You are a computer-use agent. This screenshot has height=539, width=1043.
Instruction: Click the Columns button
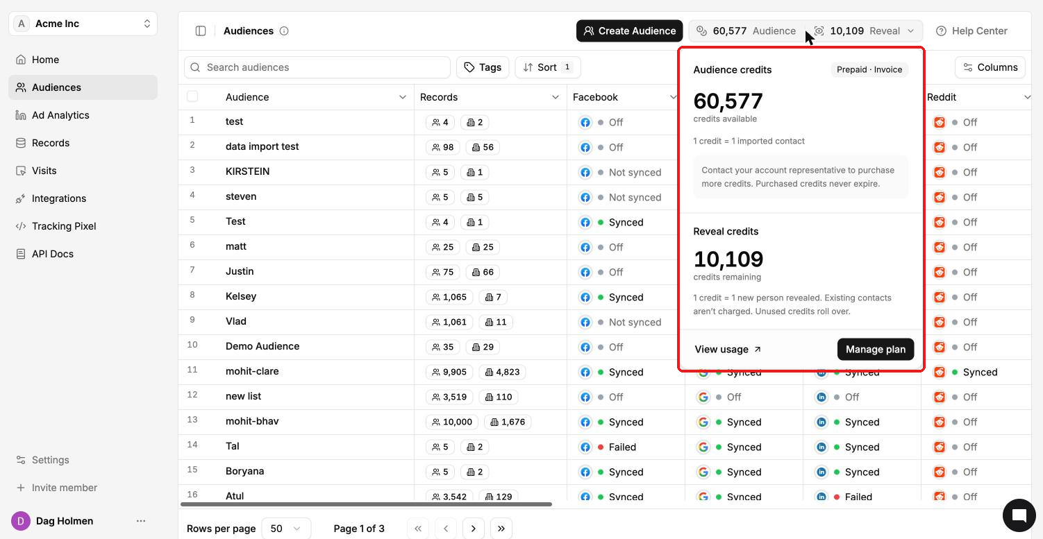click(990, 67)
